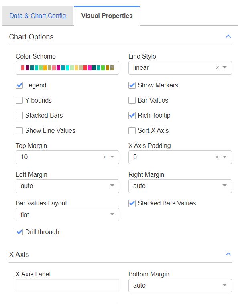Open the Color Scheme picker

(x=67, y=68)
